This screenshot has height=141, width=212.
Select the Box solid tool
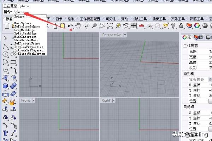[5, 86]
